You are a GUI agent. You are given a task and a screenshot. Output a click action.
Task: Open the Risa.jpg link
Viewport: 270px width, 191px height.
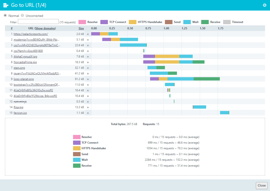click(x=18, y=107)
